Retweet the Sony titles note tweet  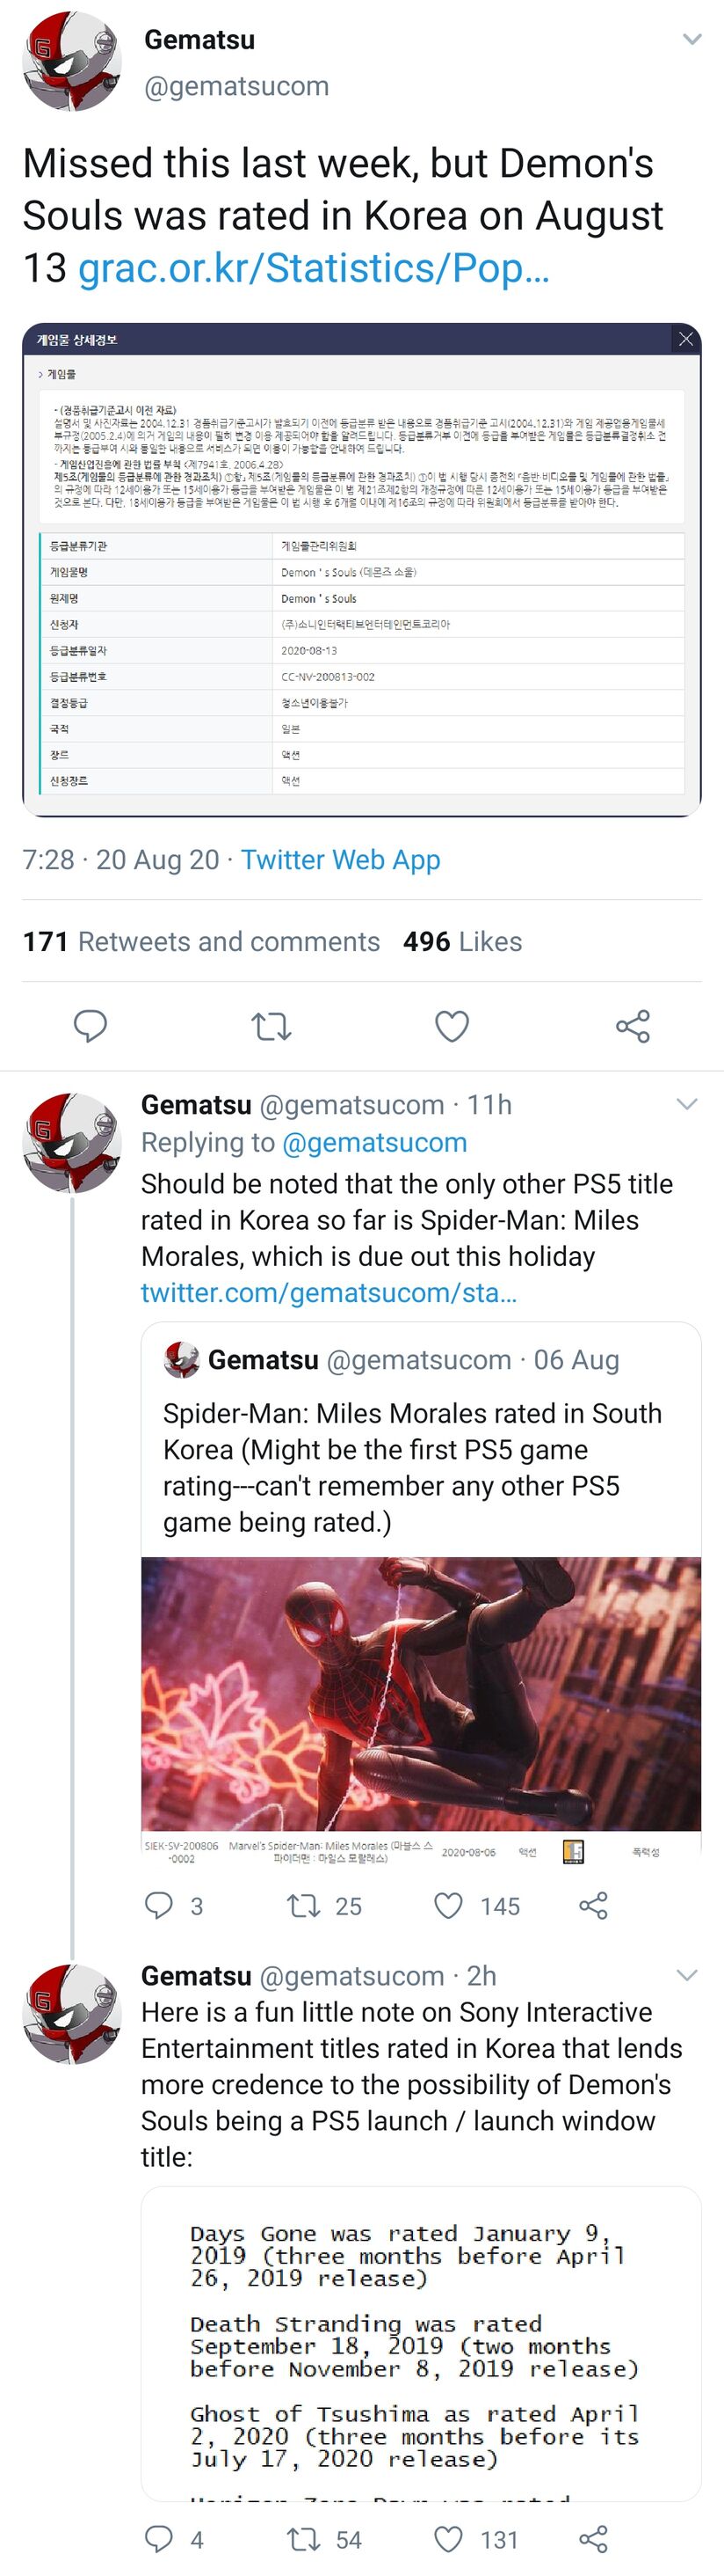click(x=304, y=2539)
